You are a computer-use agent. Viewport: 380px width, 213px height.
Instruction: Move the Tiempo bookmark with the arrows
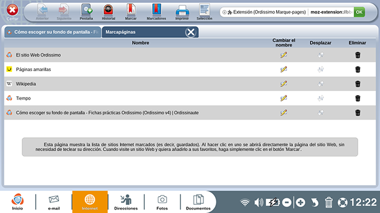click(320, 98)
